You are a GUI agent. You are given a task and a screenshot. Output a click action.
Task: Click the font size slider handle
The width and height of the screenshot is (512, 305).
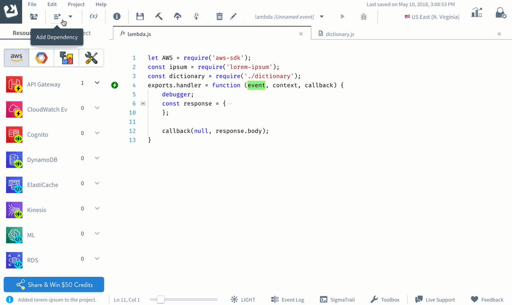[160, 299]
